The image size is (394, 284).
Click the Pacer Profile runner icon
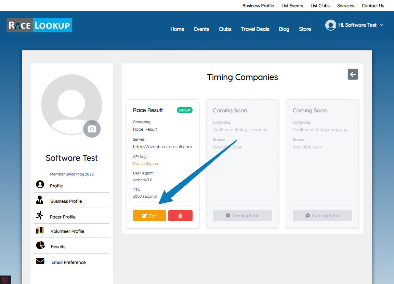[x=40, y=216]
